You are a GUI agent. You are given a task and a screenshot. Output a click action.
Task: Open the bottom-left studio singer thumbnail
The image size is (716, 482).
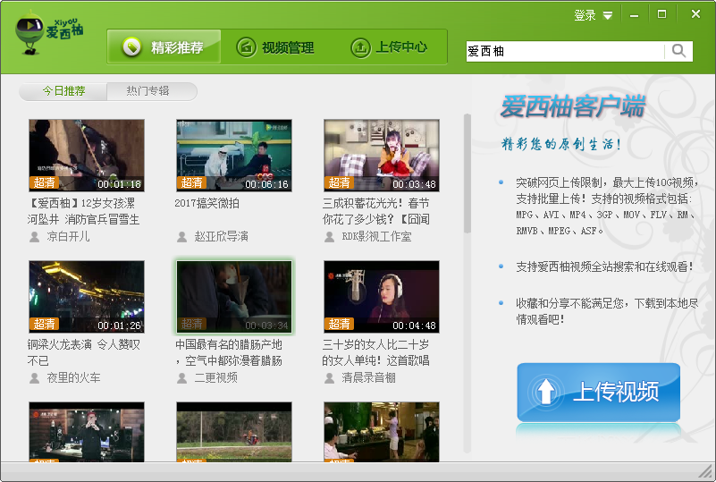(87, 432)
